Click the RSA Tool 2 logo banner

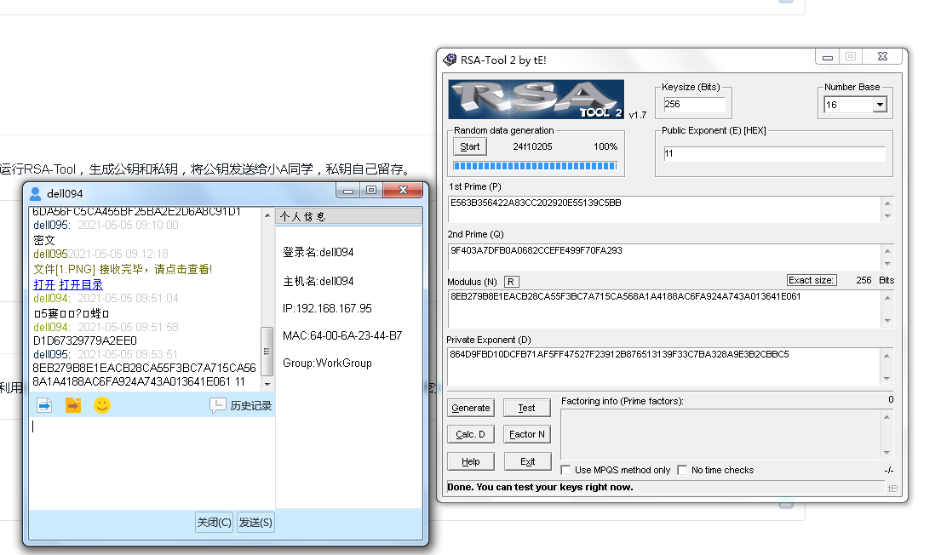(536, 99)
